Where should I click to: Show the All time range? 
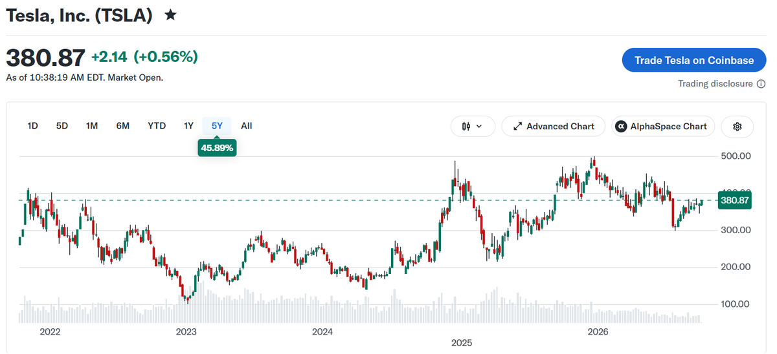point(247,126)
